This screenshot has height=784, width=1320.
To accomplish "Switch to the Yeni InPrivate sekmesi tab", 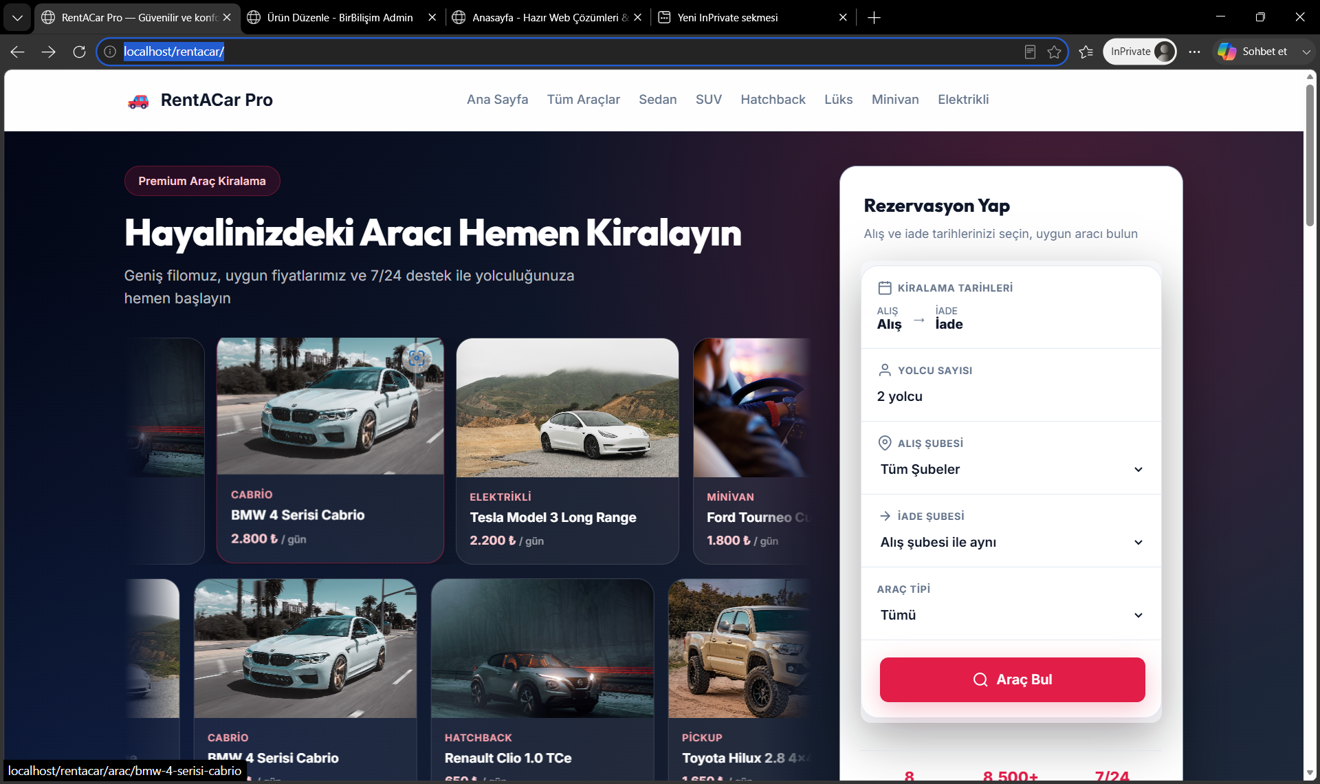I will point(752,17).
